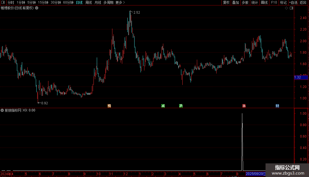The image size is (309, 177).
Task: Open F10 company information
Action: pyautogui.click(x=274, y=2)
